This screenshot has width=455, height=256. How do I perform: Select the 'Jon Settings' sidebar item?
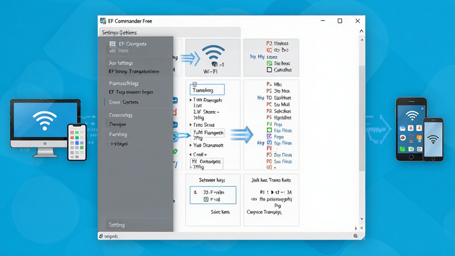[x=121, y=63]
